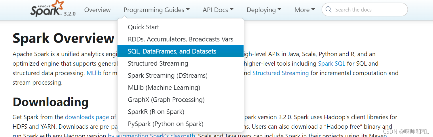The height and width of the screenshot is (137, 433).
Task: Expand the API Docs dropdown
Action: tap(218, 10)
